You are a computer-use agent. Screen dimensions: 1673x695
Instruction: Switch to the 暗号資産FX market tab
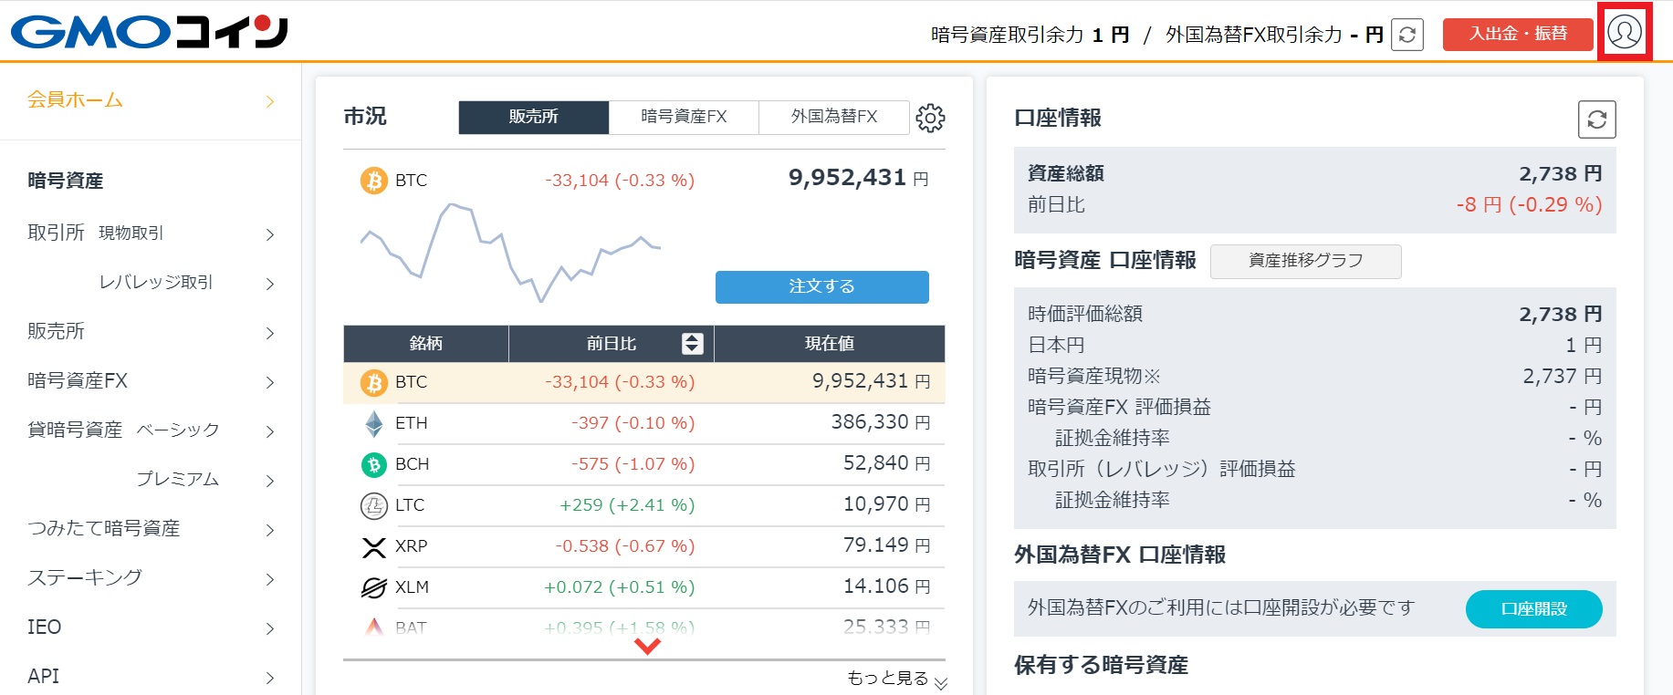684,117
